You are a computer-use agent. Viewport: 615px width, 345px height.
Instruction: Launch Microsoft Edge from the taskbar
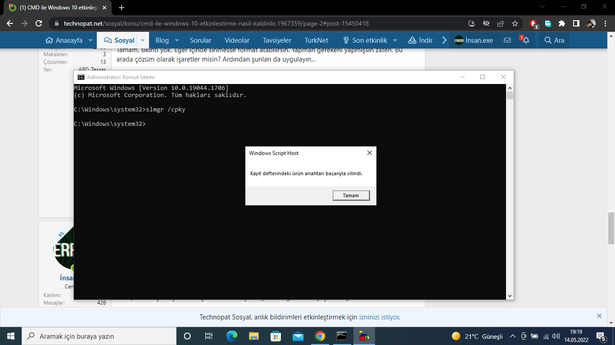[x=231, y=336]
